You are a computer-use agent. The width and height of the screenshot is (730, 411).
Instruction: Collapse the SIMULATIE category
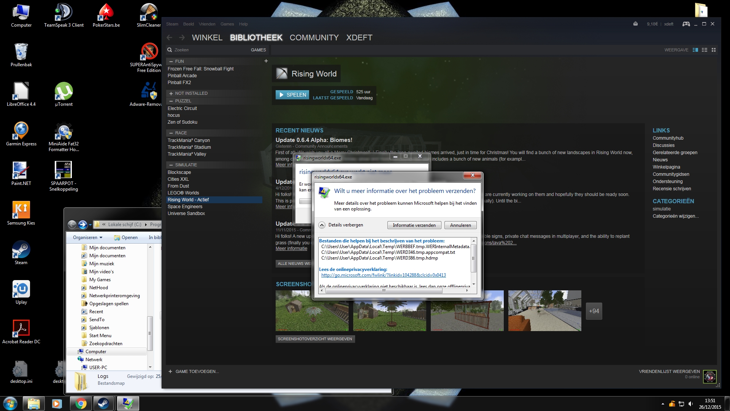click(x=171, y=165)
